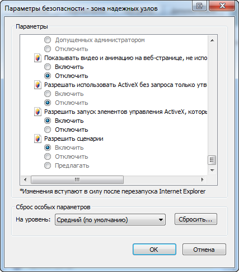Select "Отключить" under Разрешить запуск элементов ActiveX
The image size is (239, 272).
48,130
